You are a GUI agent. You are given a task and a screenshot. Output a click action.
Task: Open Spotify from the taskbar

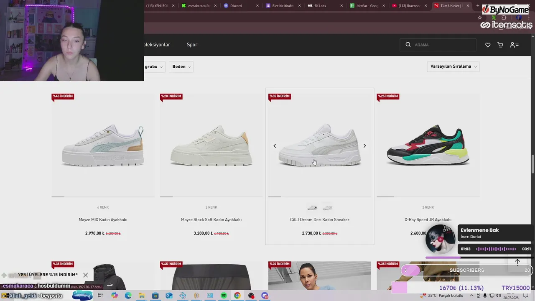point(224,296)
